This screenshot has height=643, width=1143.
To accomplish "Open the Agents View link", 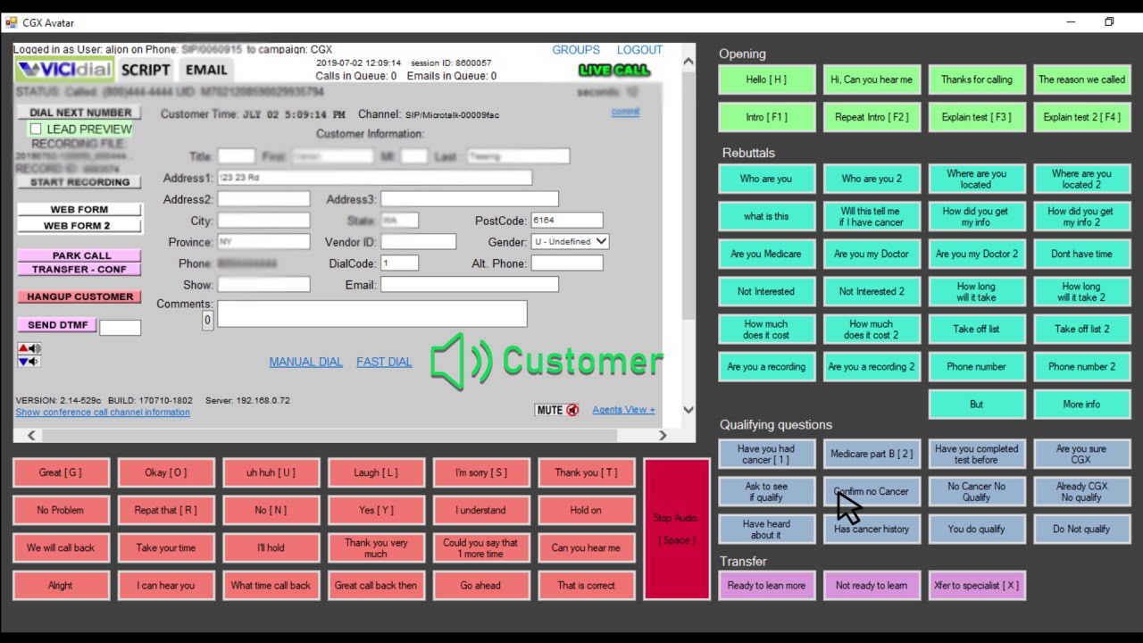I will [623, 410].
